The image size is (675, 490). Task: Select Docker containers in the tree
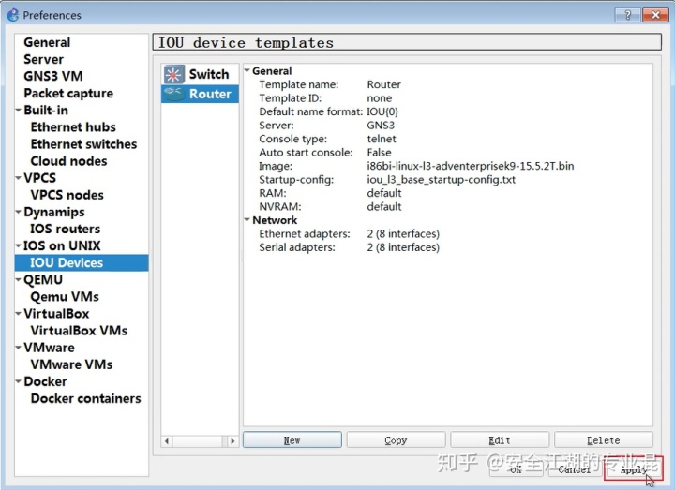click(x=85, y=398)
